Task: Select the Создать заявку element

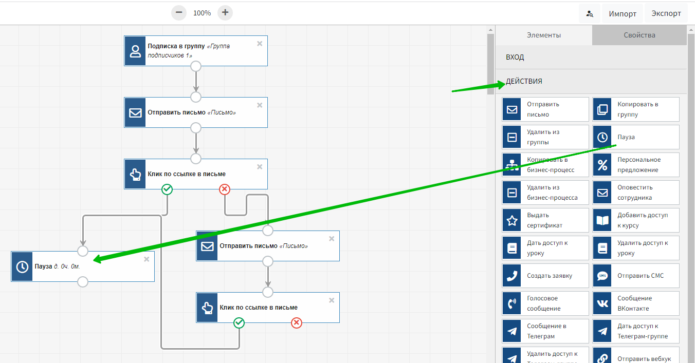Action: point(545,276)
